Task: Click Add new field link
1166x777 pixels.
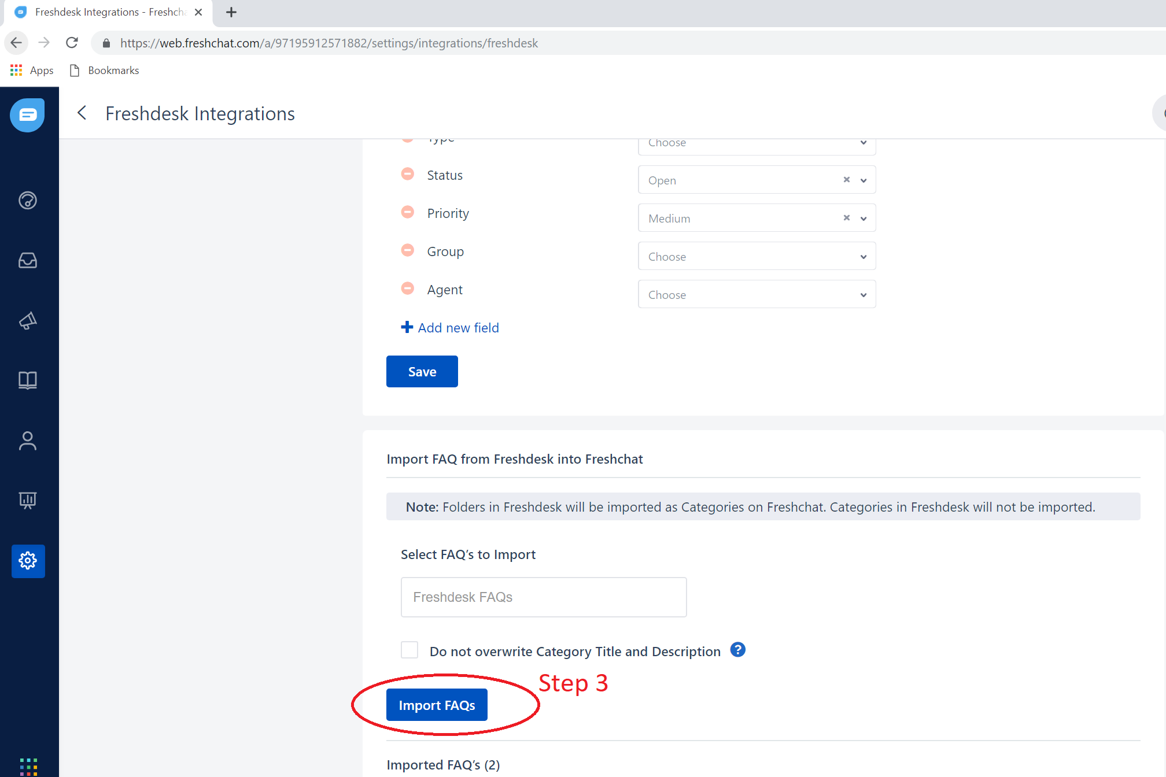Action: 450,327
